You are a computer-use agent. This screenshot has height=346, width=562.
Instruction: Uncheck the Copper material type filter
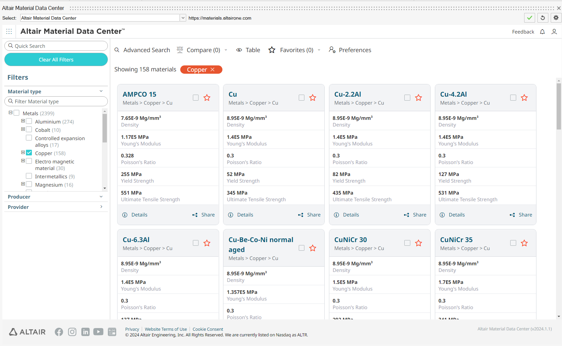tap(29, 153)
